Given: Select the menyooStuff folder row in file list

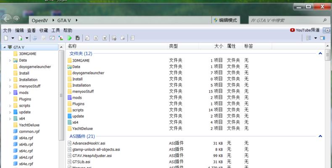Looking at the screenshot, I should tap(195, 92).
